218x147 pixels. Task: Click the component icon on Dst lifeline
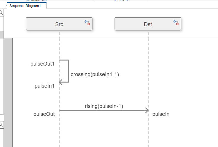click(x=176, y=22)
